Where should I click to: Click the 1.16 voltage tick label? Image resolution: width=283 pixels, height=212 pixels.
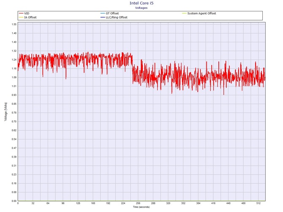coord(14,68)
